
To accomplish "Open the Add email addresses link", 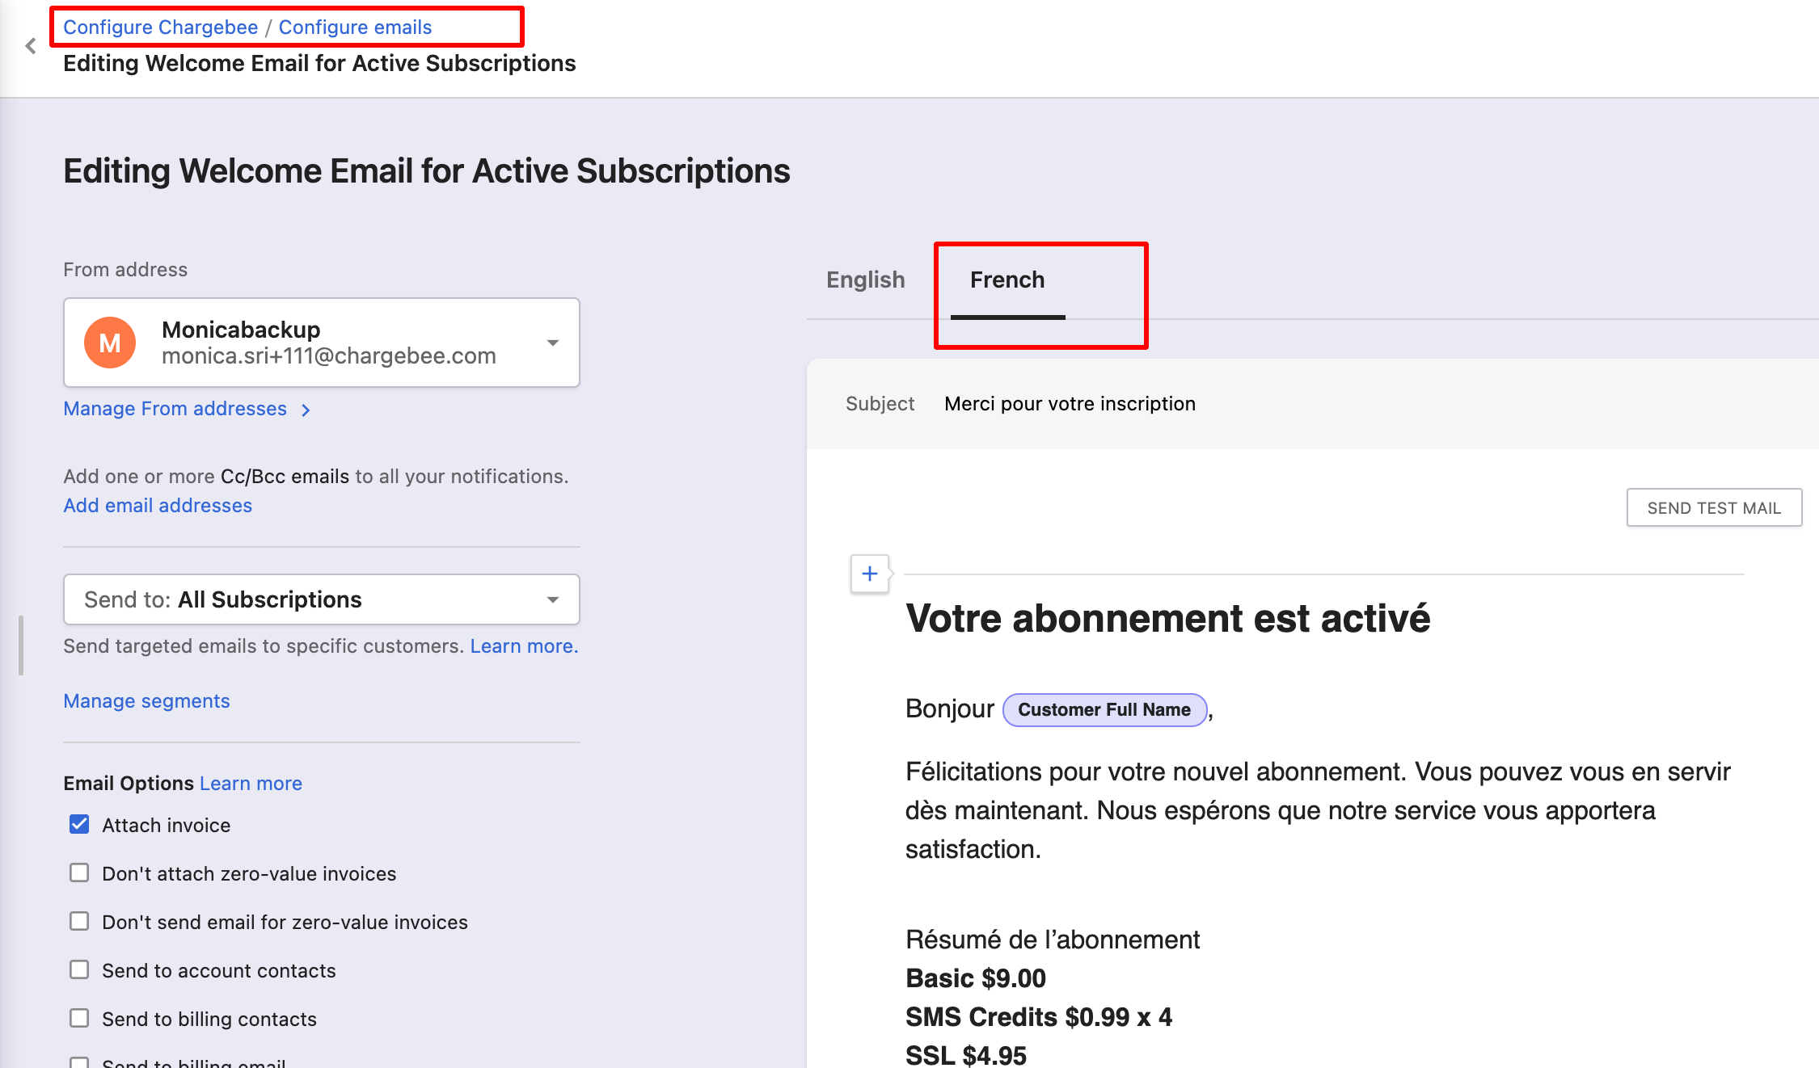I will click(158, 506).
